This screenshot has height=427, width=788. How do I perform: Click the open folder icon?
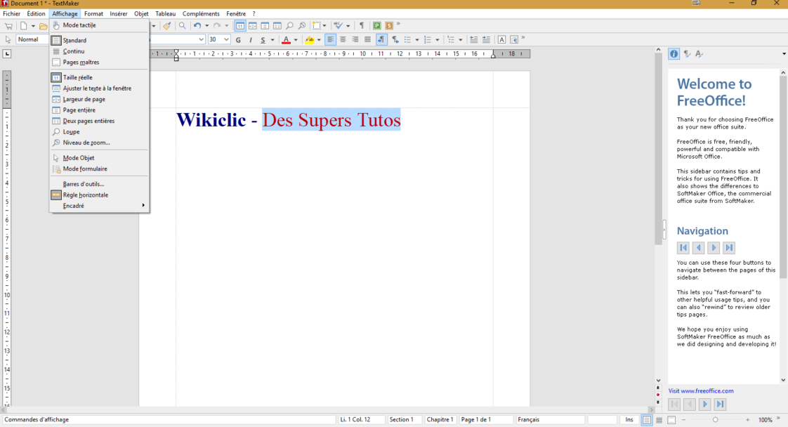point(44,26)
